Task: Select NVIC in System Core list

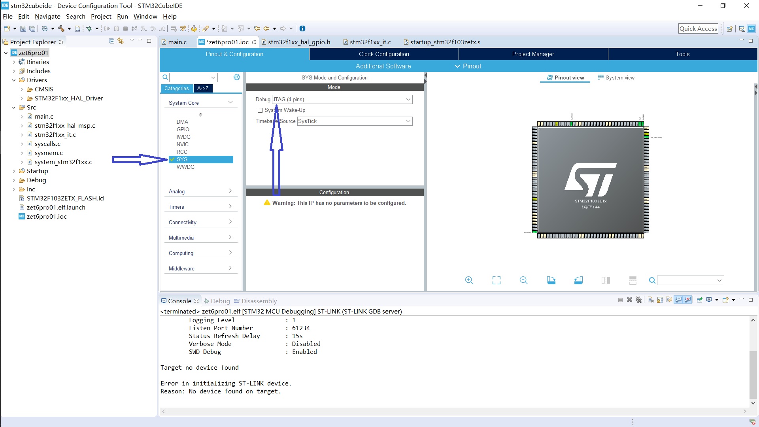Action: click(x=182, y=144)
